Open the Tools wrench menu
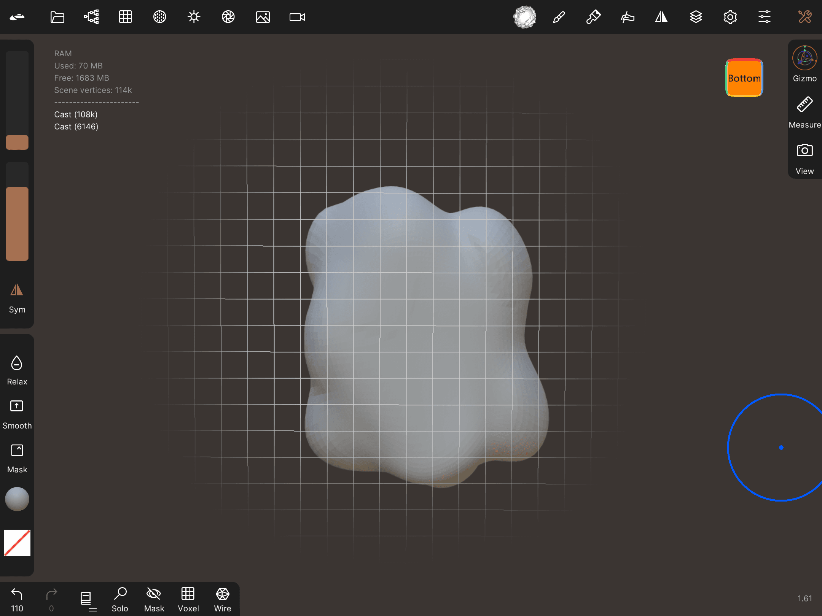 pyautogui.click(x=804, y=17)
